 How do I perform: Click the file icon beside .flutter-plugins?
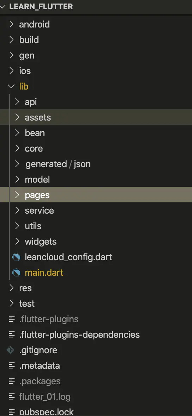pos(11,319)
